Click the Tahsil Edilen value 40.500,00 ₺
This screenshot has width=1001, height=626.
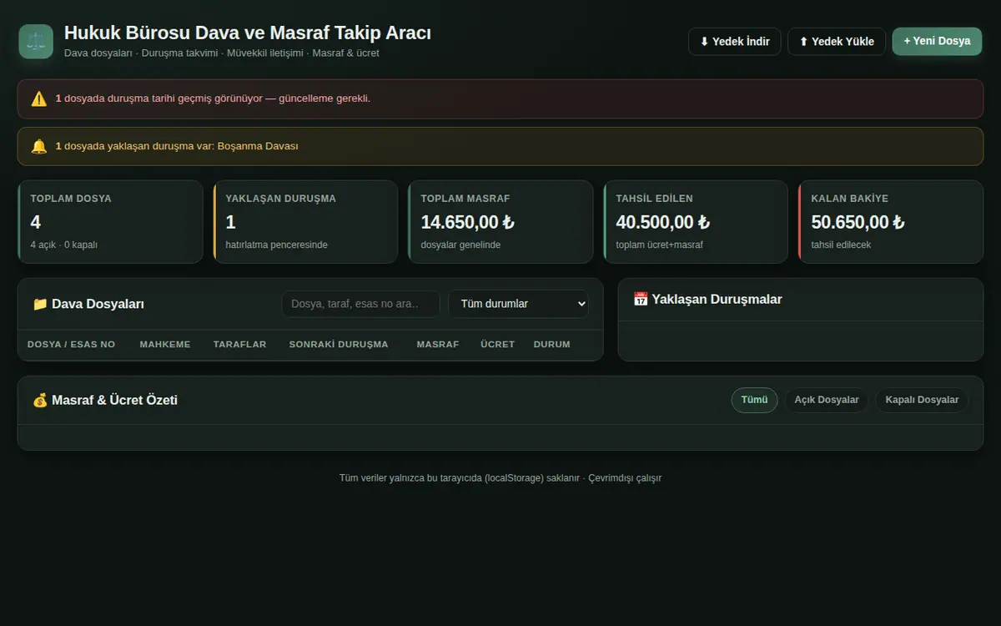662,222
